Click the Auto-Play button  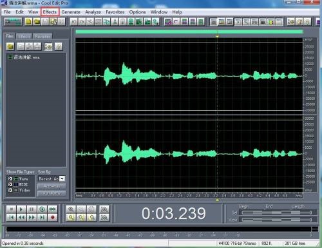(52, 186)
